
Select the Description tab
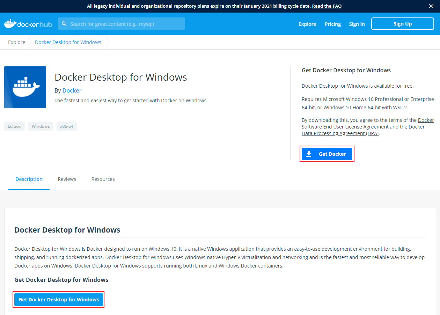29,179
